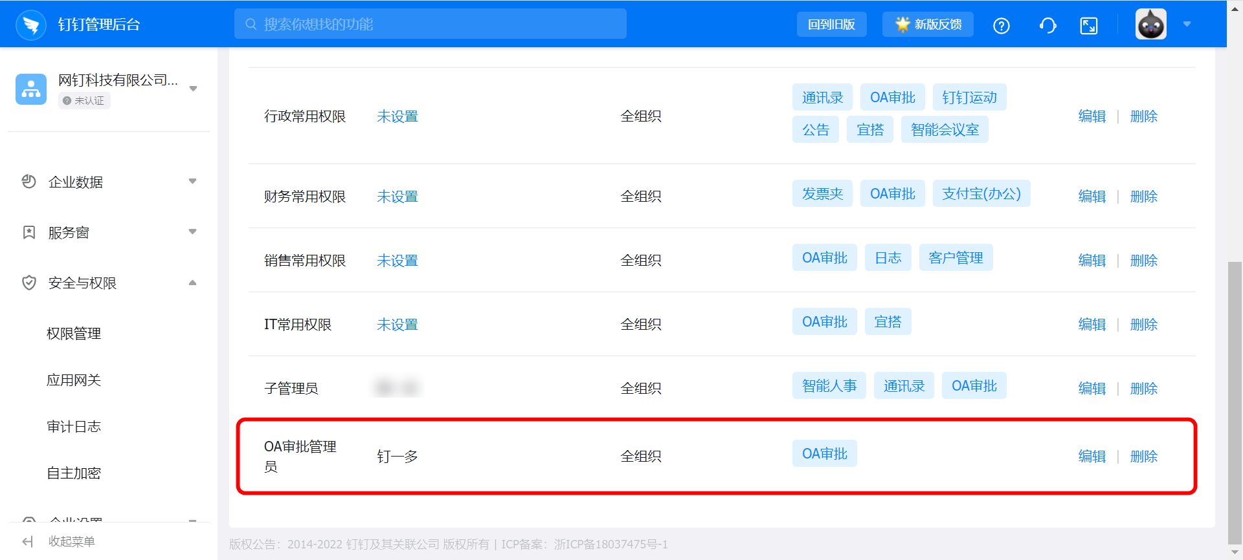Click the customer service headset icon
The image size is (1243, 560).
click(1047, 25)
